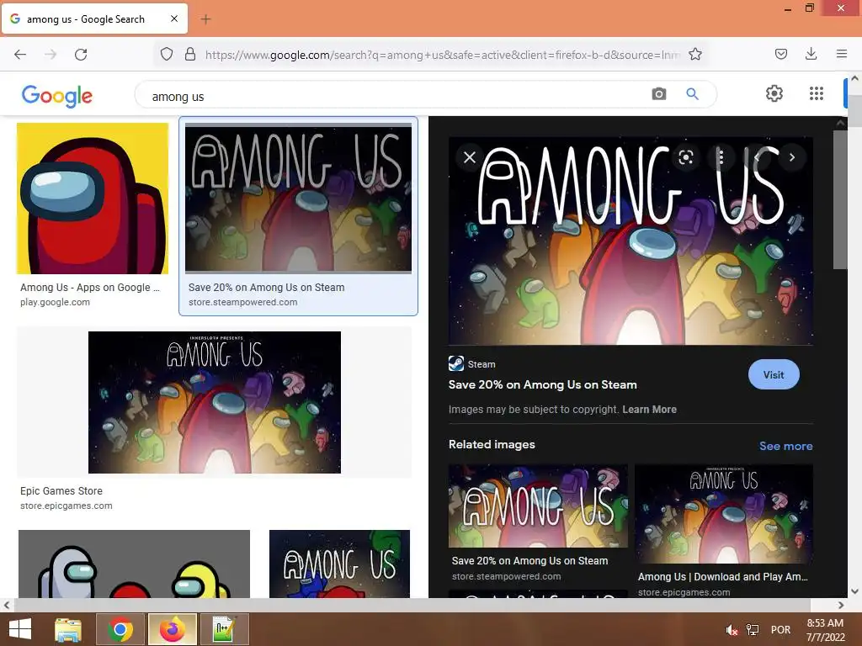Open related Steam image thumbnail
The width and height of the screenshot is (862, 646).
point(538,506)
